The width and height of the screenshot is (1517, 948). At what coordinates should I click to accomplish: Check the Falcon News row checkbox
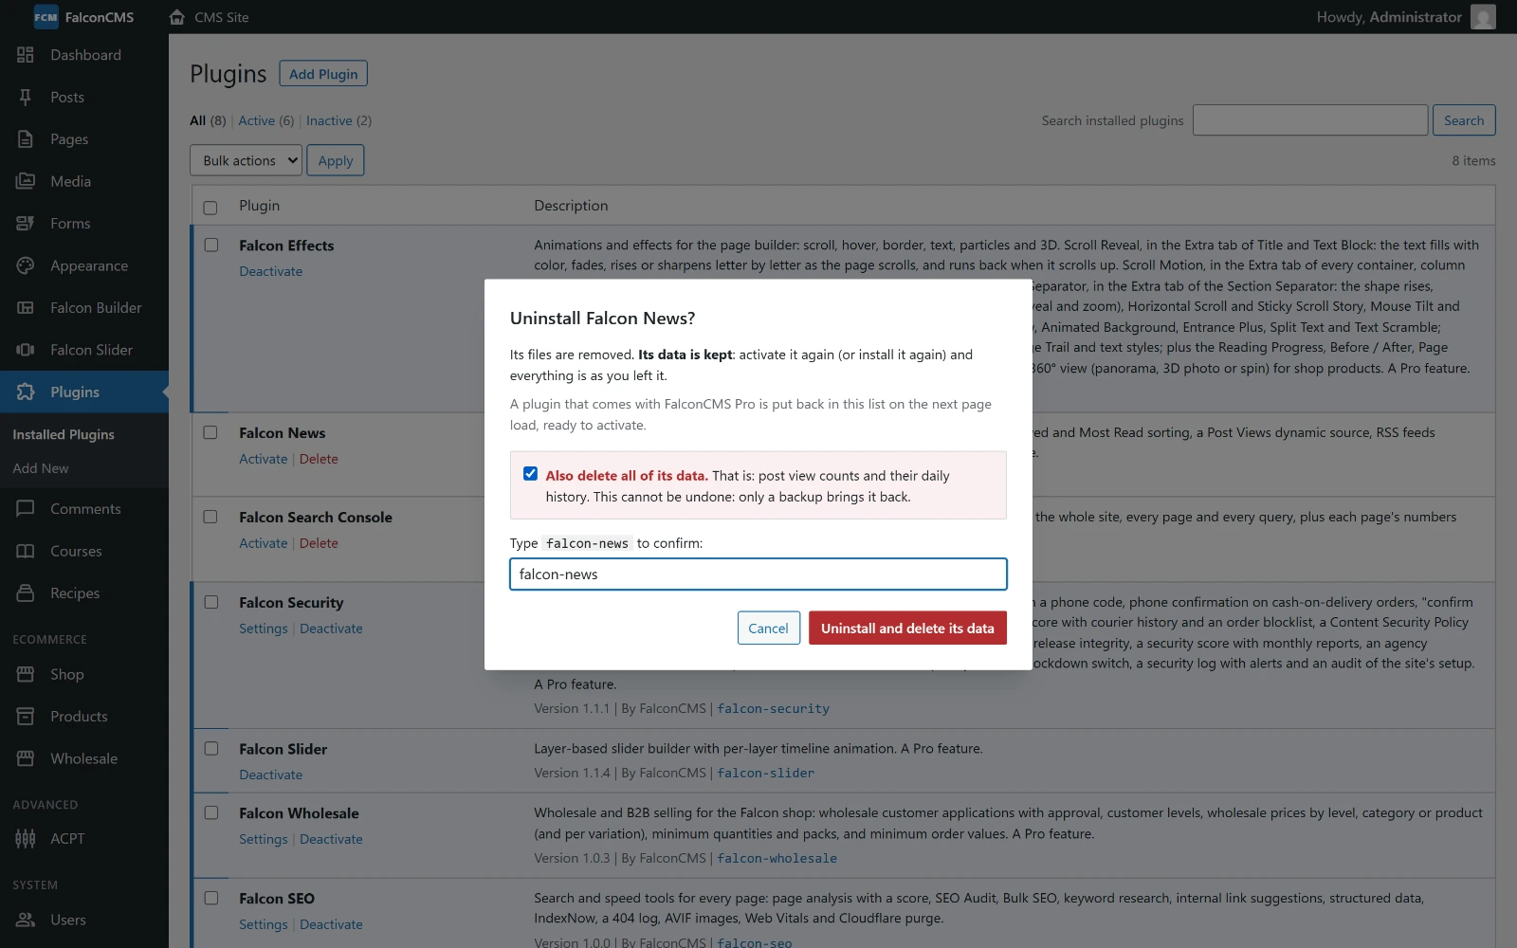click(210, 432)
